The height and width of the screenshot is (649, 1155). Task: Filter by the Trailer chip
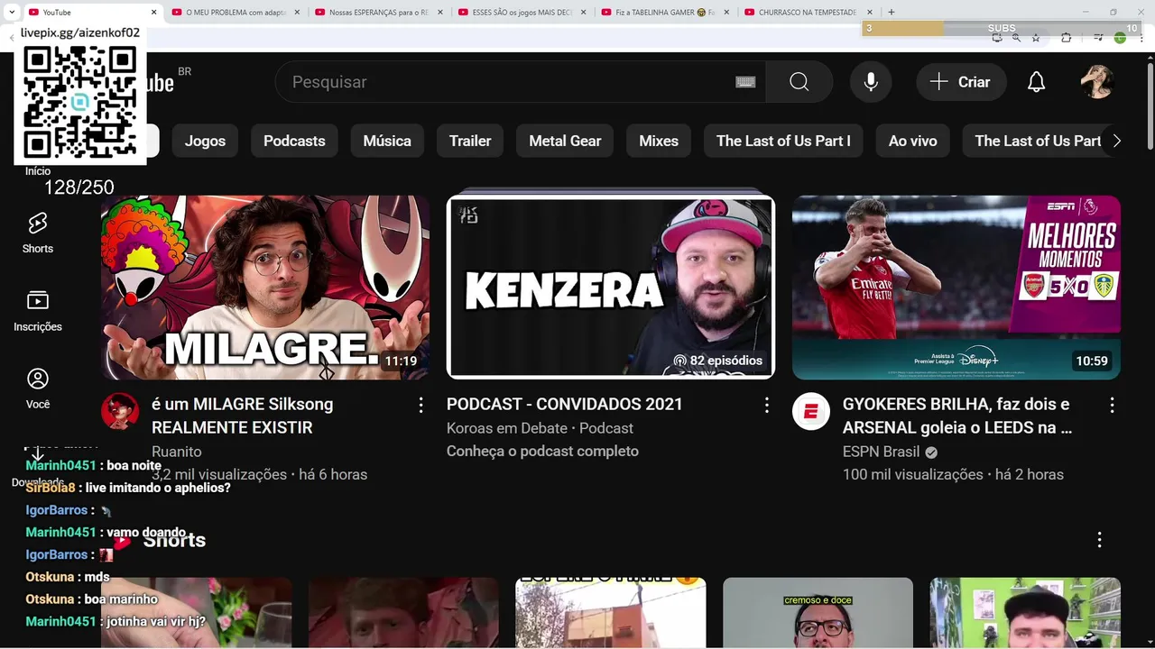tap(470, 141)
